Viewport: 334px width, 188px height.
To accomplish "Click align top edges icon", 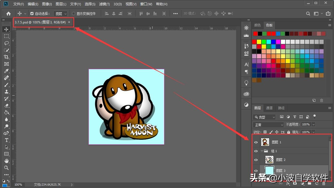I will (x=141, y=14).
